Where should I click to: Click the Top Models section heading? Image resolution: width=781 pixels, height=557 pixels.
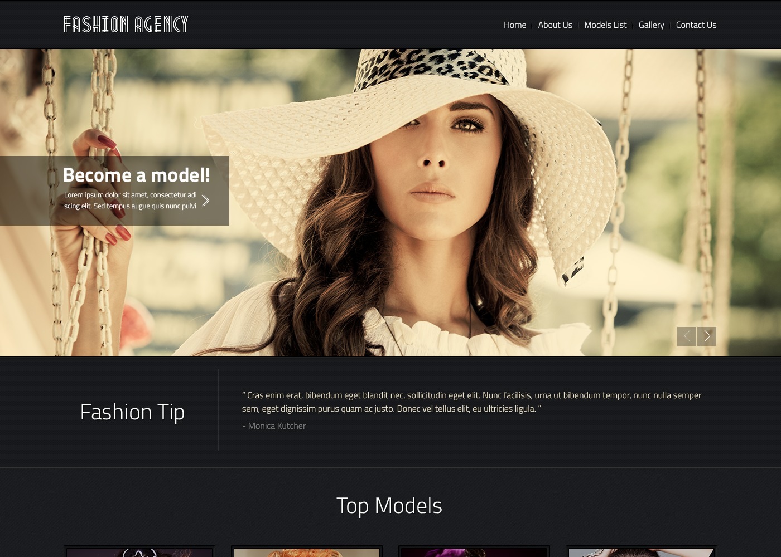click(389, 506)
